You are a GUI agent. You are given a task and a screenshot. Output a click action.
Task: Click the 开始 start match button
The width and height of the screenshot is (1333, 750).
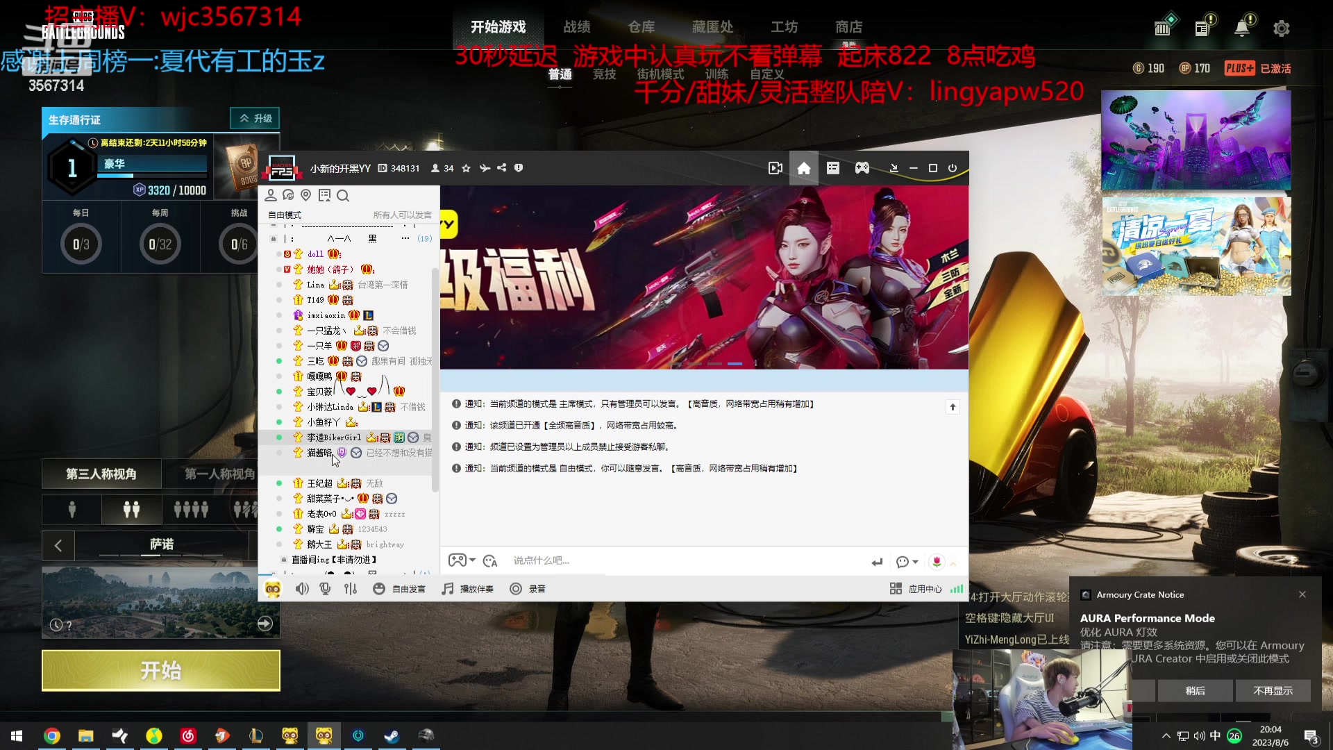tap(161, 670)
